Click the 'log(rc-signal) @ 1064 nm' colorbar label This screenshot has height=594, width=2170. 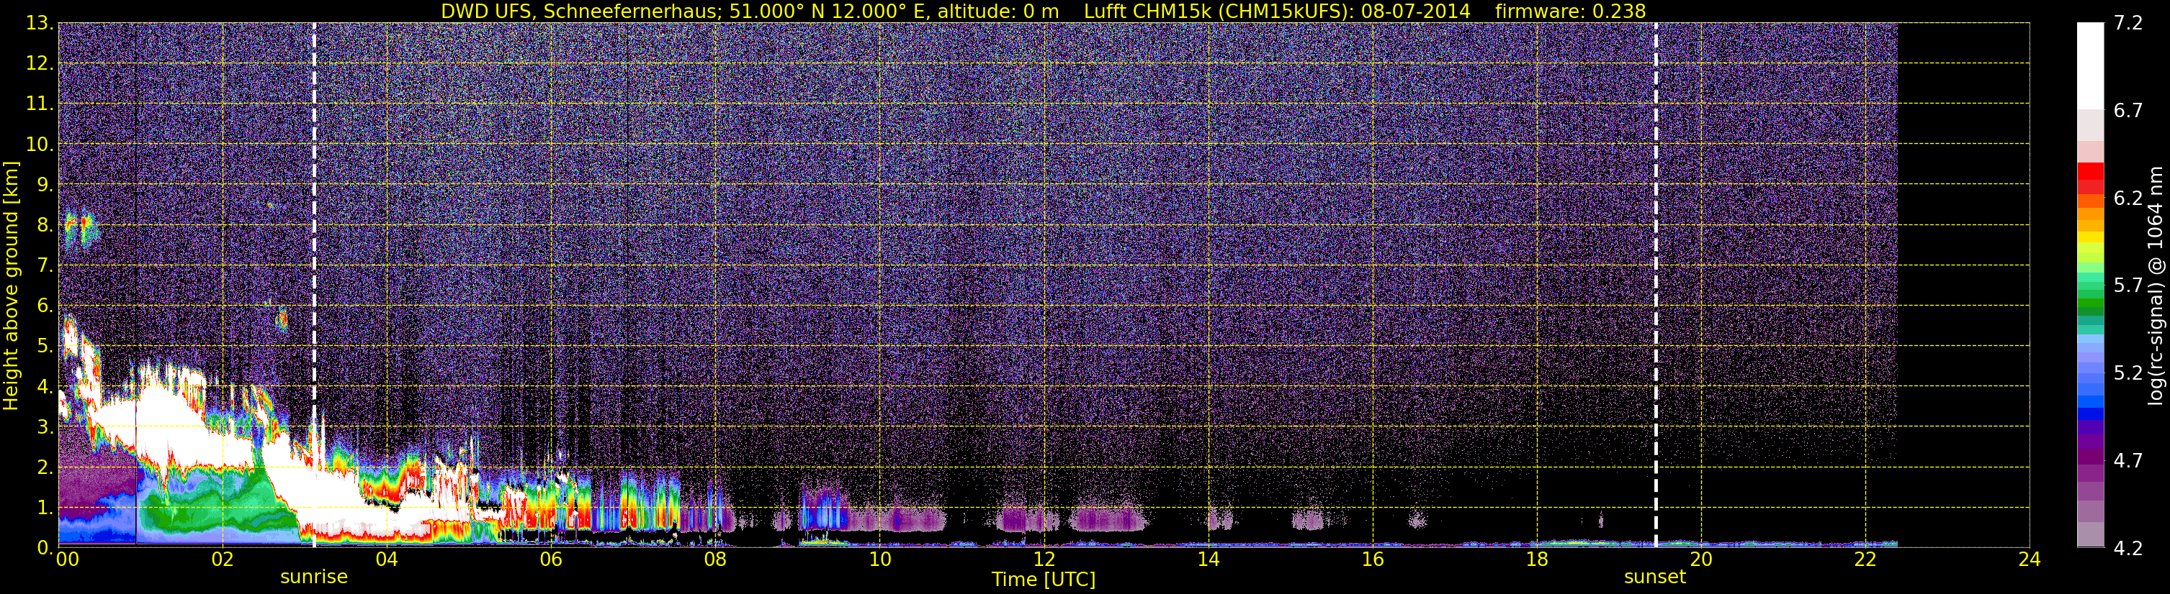click(x=2156, y=285)
